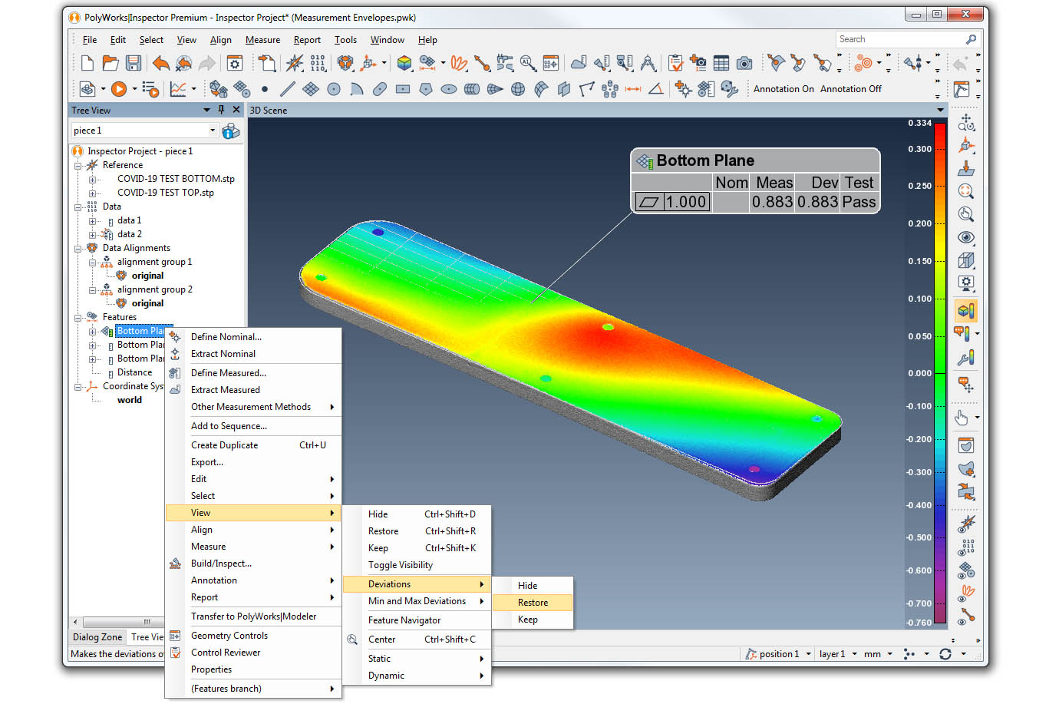This screenshot has height=704, width=1059.
Task: Select data 2 in the tree
Action: [x=130, y=234]
